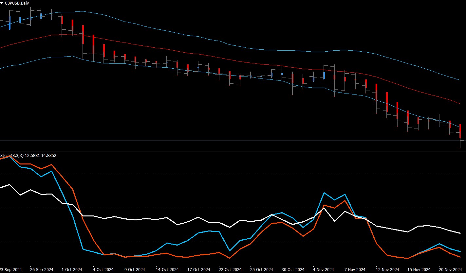The width and height of the screenshot is (466, 273).
Task: Click the 22 Oct 2024 date label
Action: click(230, 270)
